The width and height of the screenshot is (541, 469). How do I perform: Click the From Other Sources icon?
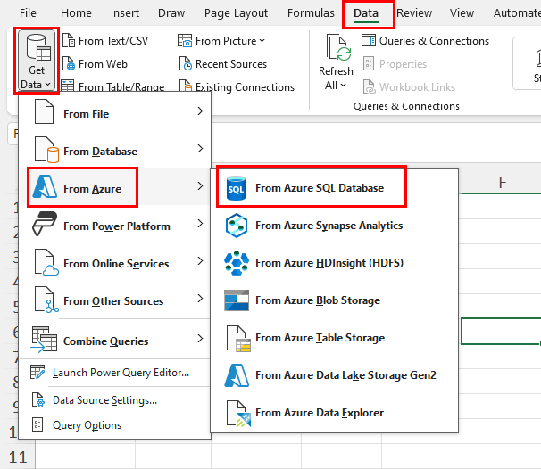coord(46,300)
